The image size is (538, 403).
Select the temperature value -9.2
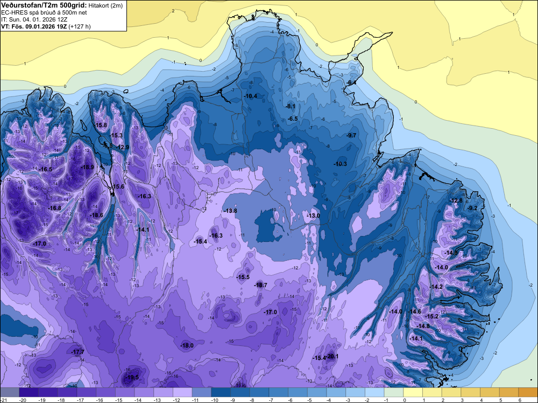(x=472, y=208)
